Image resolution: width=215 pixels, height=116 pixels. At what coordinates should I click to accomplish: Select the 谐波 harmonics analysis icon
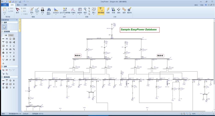(124, 10)
